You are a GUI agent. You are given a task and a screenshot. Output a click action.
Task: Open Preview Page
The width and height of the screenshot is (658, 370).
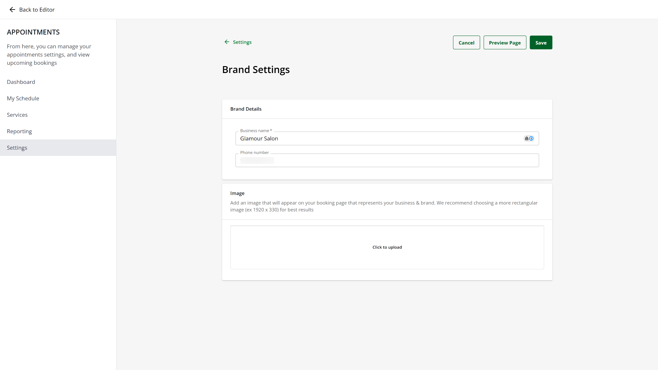(x=505, y=42)
